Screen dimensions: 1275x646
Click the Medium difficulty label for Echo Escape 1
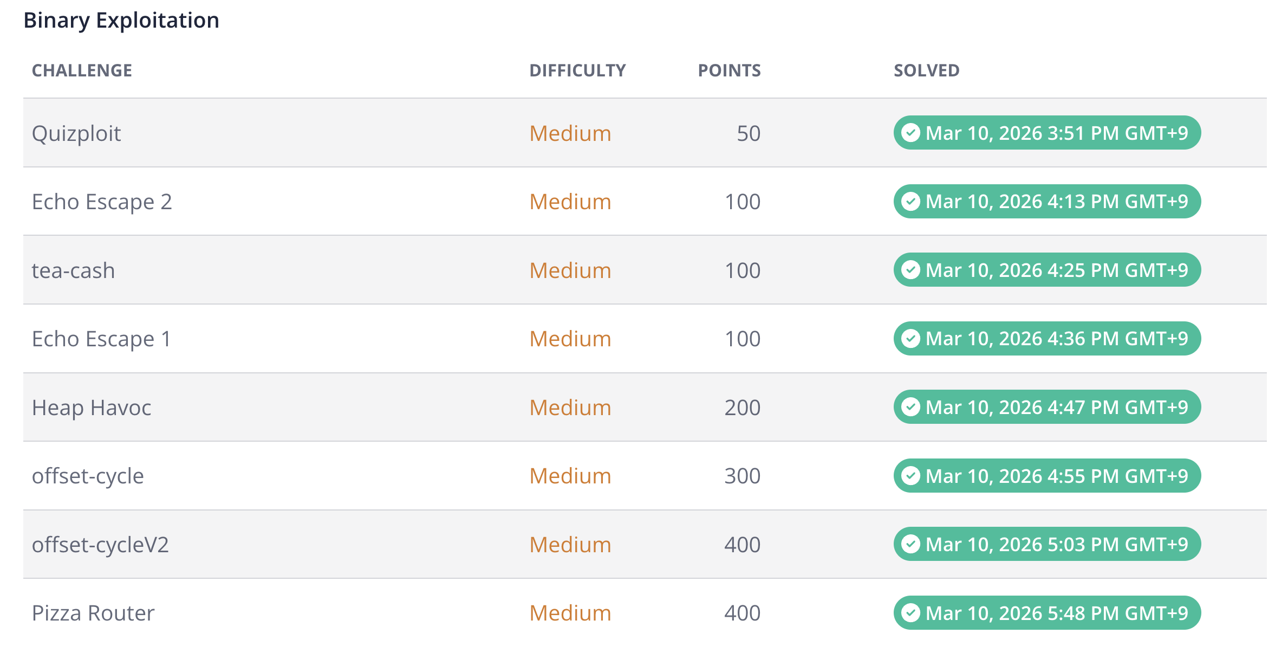click(x=570, y=339)
